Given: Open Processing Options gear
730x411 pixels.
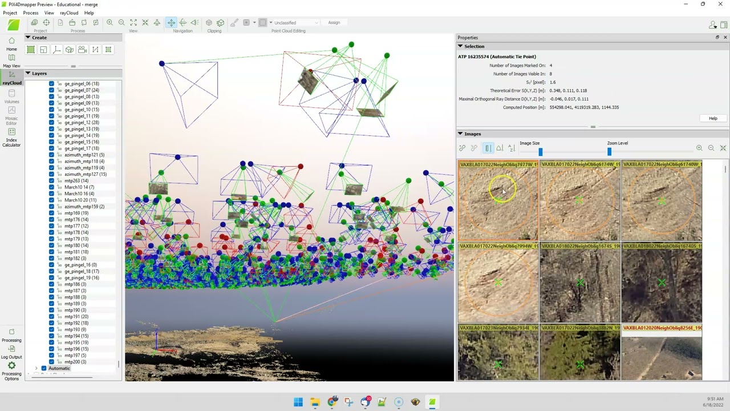Looking at the screenshot, I should [x=11, y=371].
